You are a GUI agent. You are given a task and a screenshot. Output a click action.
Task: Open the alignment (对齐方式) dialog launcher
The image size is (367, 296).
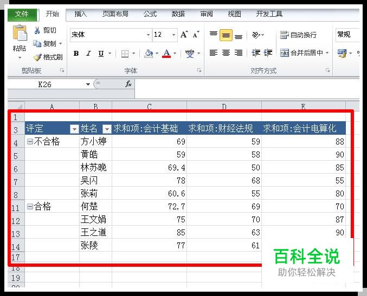click(x=327, y=70)
